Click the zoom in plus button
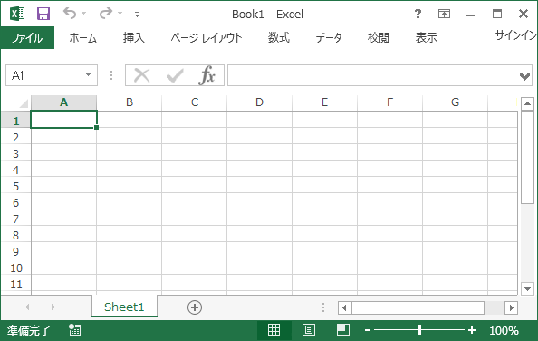538x341 pixels. [x=472, y=330]
